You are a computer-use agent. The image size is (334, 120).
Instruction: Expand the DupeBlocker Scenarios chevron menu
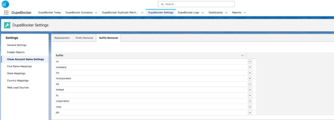point(96,13)
